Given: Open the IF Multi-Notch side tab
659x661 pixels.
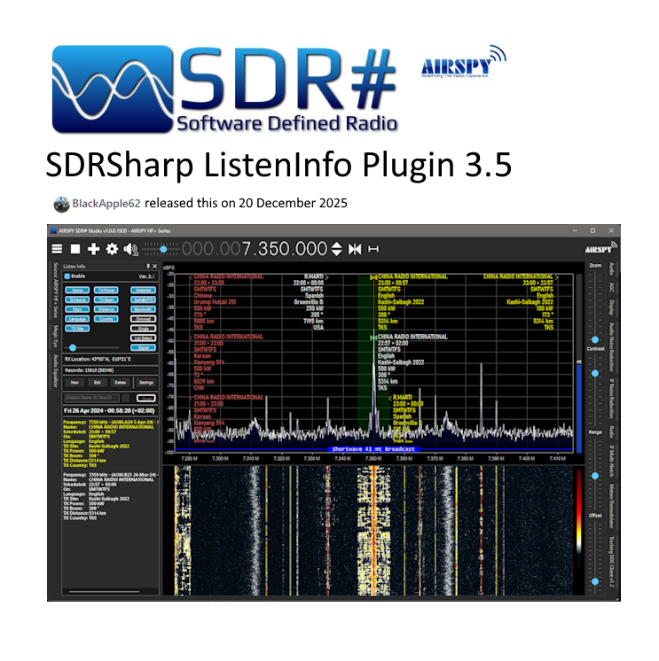Looking at the screenshot, I should [x=611, y=461].
